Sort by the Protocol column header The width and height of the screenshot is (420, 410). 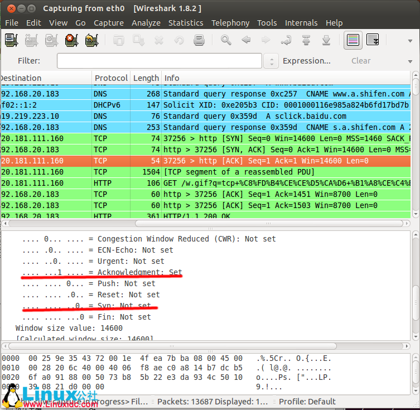coord(111,78)
